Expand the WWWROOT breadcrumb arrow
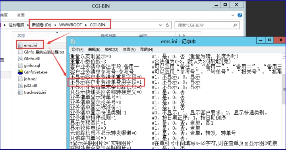286x150 pixels. [x=86, y=25]
